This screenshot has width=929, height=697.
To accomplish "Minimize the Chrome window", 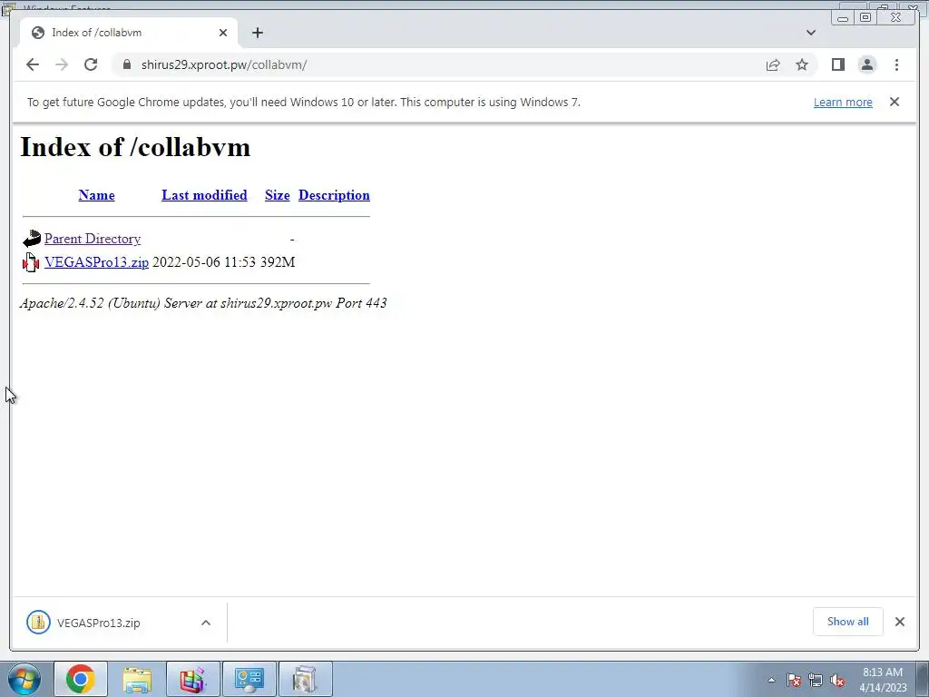I will click(843, 17).
